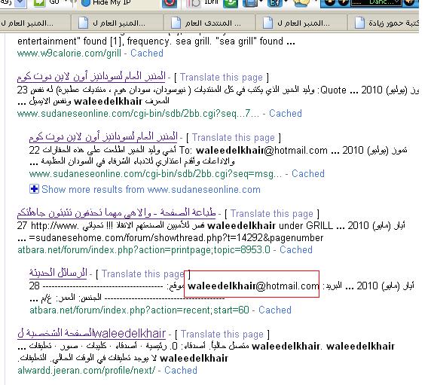Click atbara.net printpage;topic=8953.0 URL text
Screen dimensions: 434x385
click(144, 250)
